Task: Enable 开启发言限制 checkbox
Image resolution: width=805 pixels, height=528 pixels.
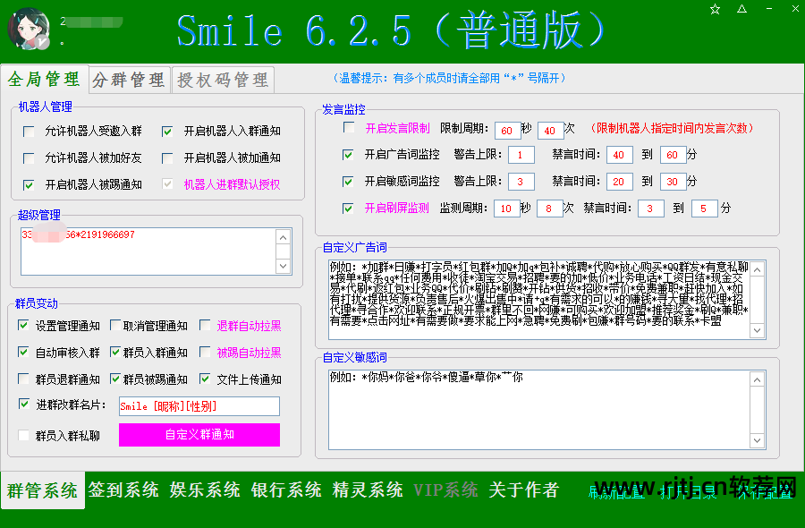Action: [349, 127]
